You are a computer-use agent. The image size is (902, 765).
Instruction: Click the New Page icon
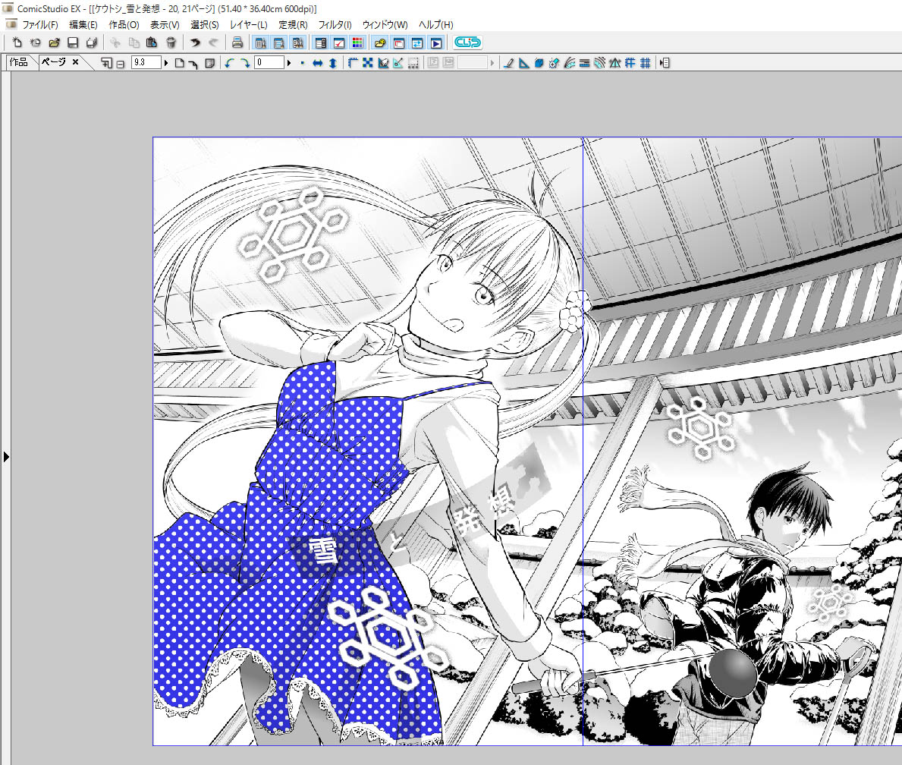tap(17, 42)
